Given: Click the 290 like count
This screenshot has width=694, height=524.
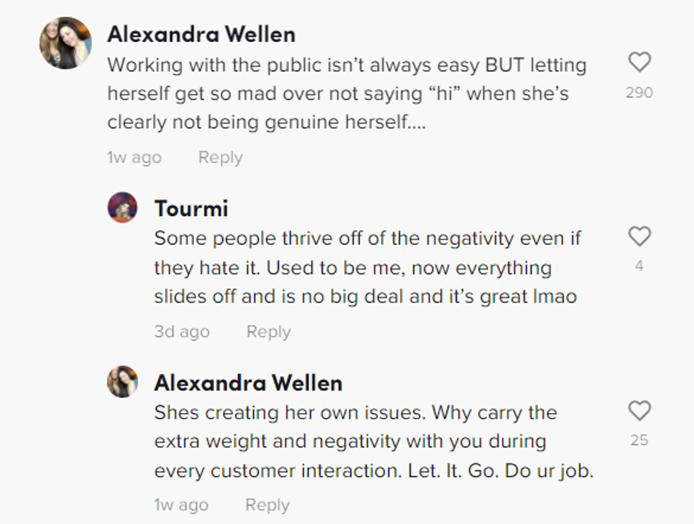Looking at the screenshot, I should 639,93.
